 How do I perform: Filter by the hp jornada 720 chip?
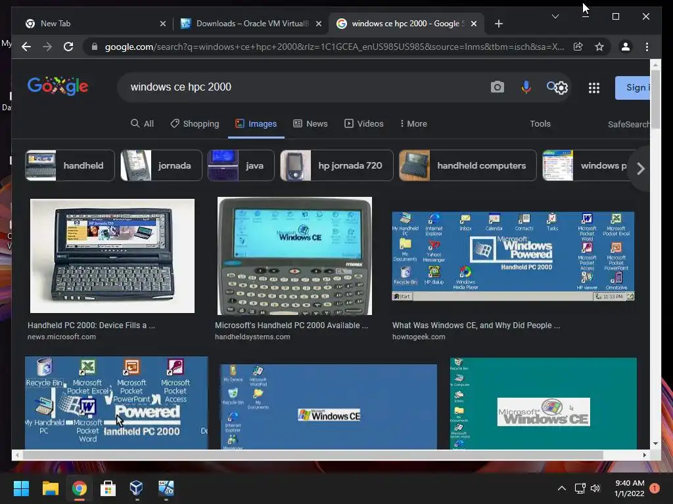coord(336,165)
